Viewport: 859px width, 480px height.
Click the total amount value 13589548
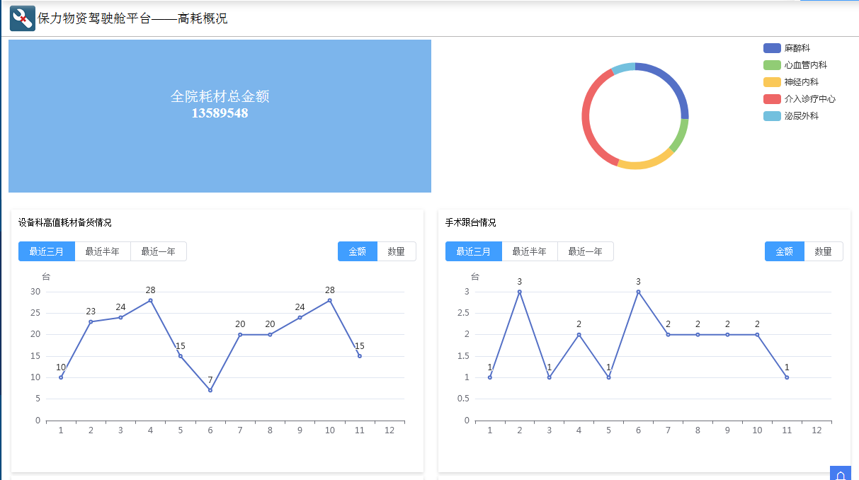coord(220,113)
